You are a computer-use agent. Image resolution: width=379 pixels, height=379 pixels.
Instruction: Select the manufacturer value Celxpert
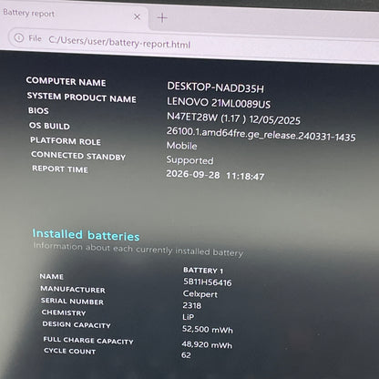(200, 294)
